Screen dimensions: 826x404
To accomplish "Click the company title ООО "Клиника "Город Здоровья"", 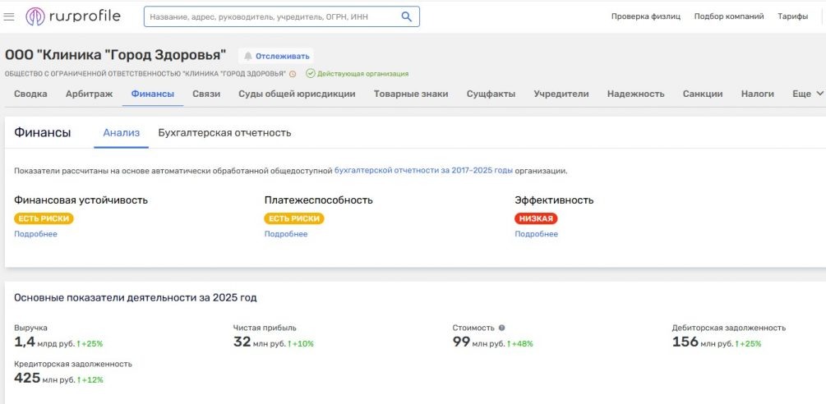I will tap(115, 55).
